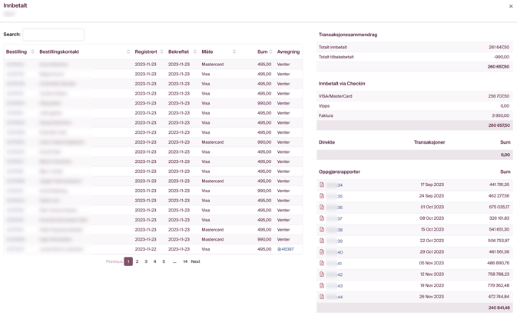Click report icon dated 05 Nov 2023
The image size is (517, 316).
coord(322,263)
